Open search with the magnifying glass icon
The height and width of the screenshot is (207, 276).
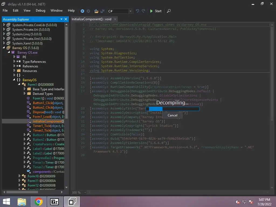coord(169,11)
